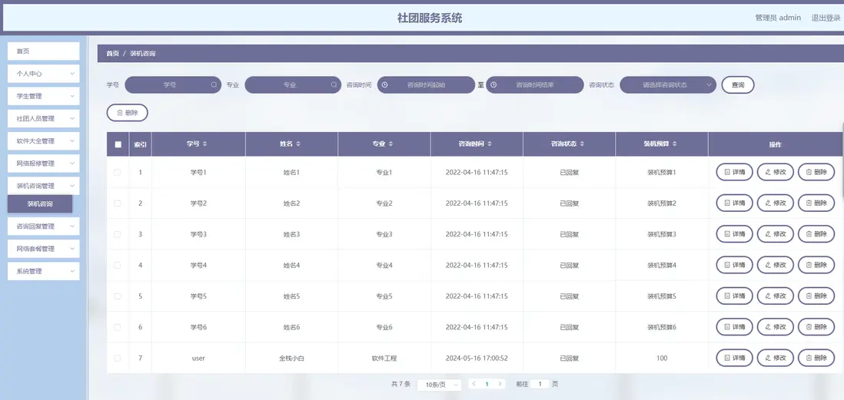
Task: Open 详情 for row 学号4
Action: coord(734,265)
